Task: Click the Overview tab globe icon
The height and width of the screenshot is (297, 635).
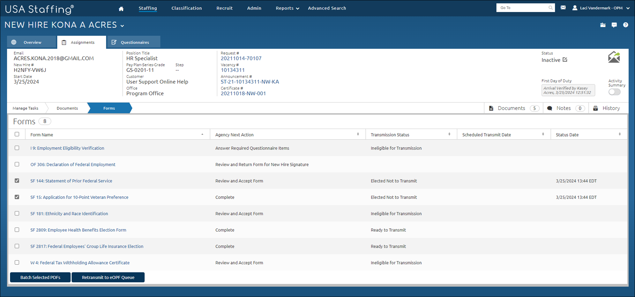Action: pos(14,42)
